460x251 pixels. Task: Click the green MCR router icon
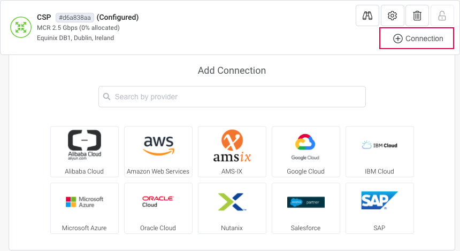pyautogui.click(x=21, y=27)
